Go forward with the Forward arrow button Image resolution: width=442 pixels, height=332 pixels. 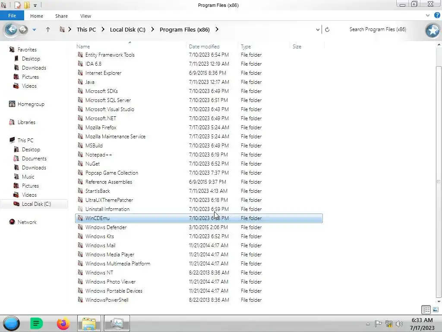coord(23,29)
